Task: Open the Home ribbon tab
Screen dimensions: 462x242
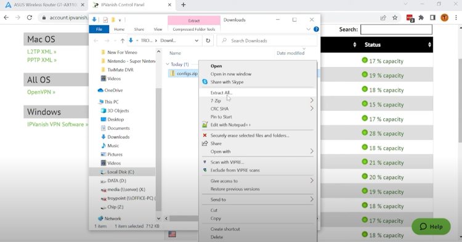Action: 119,30
